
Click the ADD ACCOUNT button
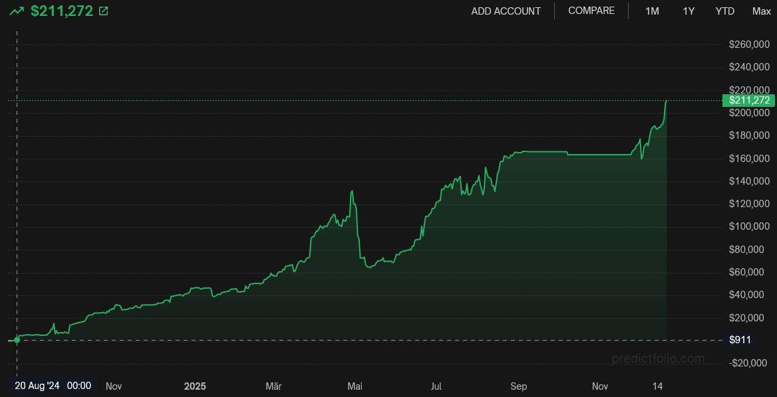[506, 11]
